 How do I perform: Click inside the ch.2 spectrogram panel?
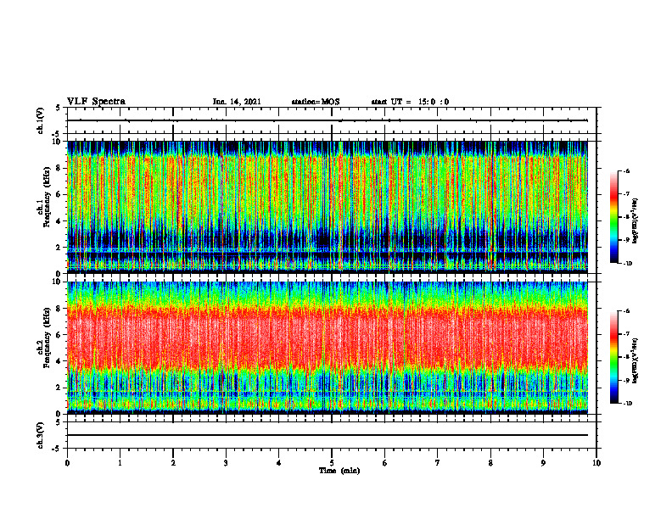[328, 348]
